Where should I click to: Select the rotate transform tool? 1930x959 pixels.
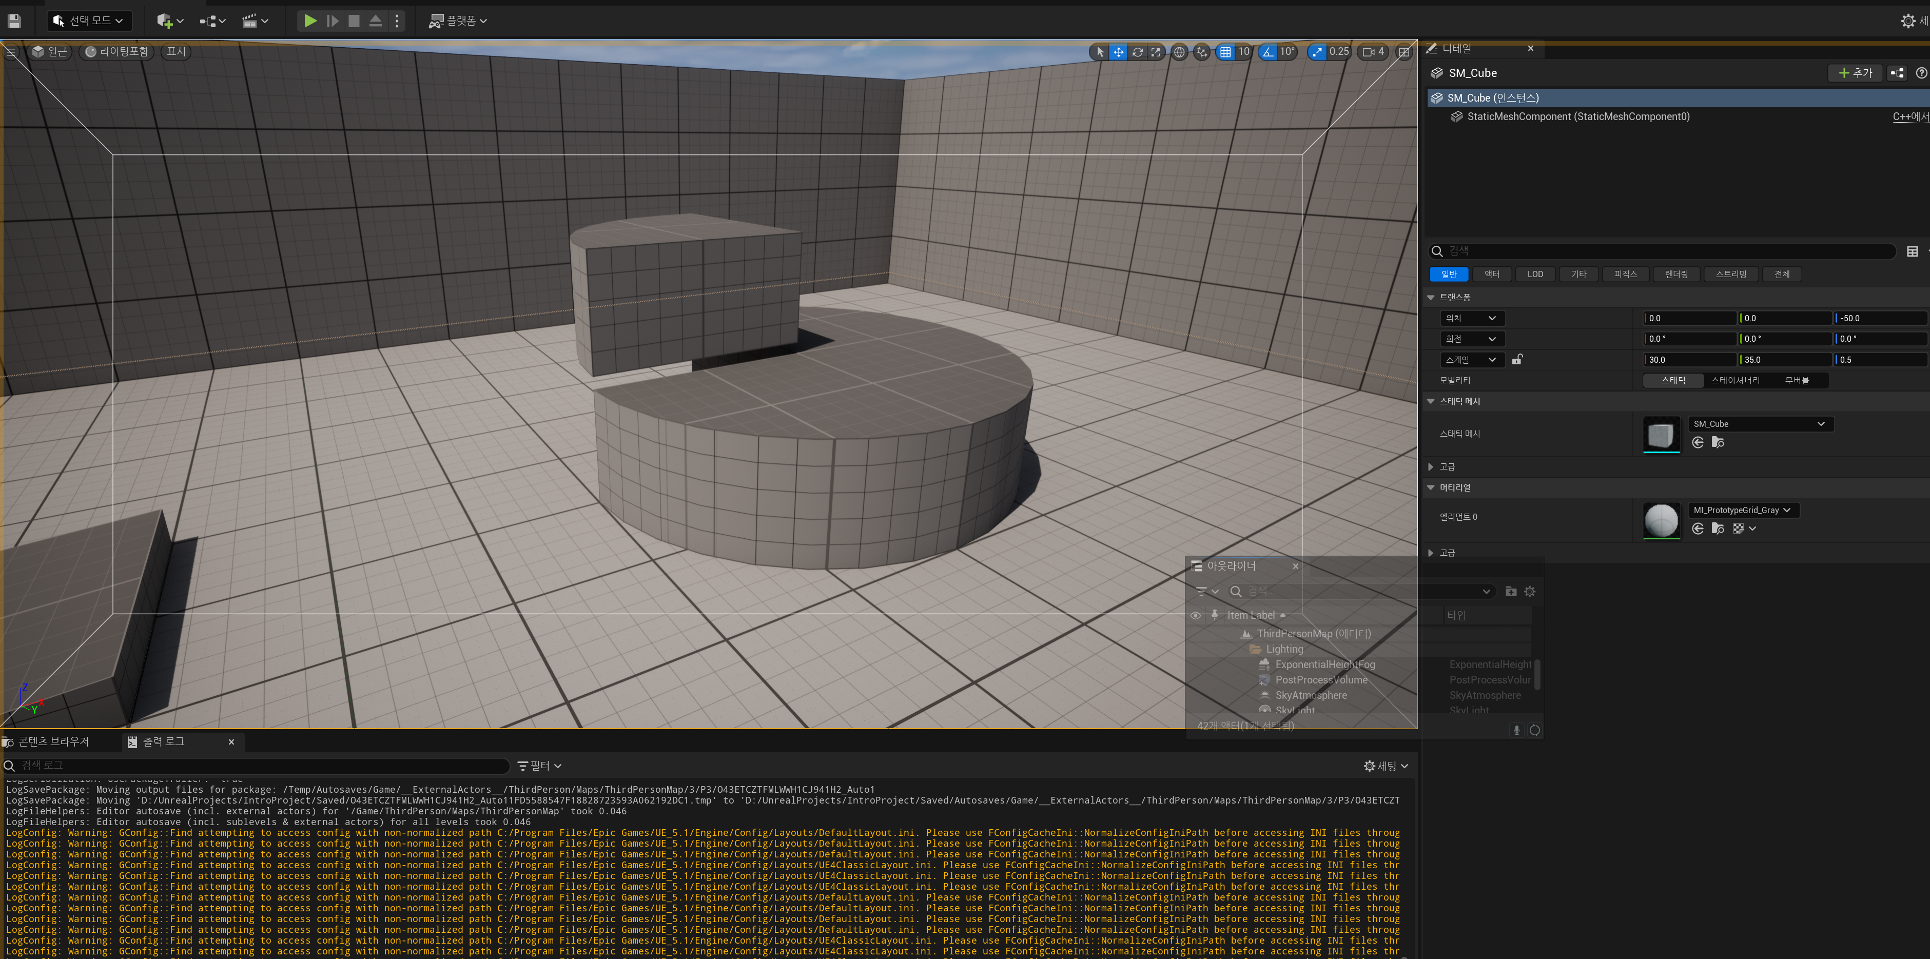[1137, 52]
